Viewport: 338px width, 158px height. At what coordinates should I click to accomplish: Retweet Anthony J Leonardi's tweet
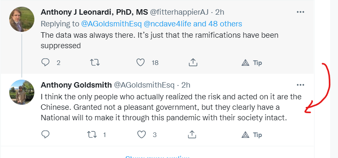pyautogui.click(x=95, y=62)
